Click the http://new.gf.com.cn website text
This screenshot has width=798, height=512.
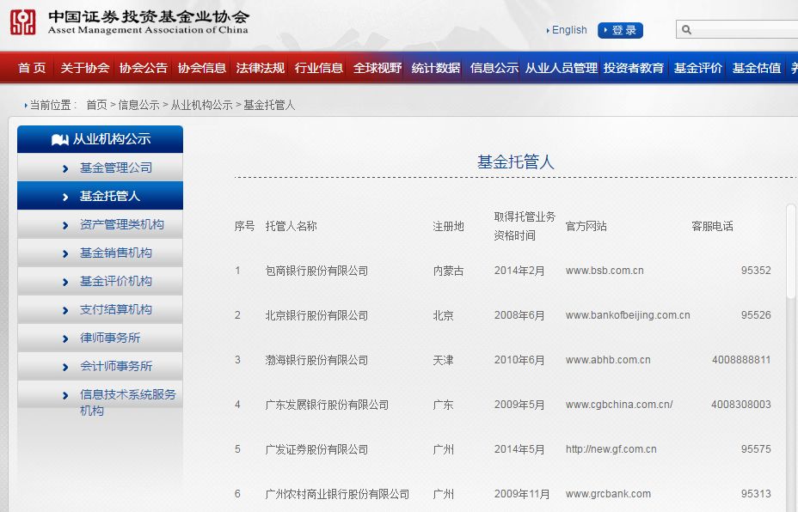(x=611, y=449)
